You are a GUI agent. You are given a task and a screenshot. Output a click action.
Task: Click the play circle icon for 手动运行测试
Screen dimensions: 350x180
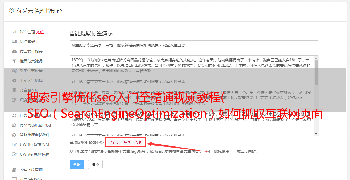pos(14,81)
